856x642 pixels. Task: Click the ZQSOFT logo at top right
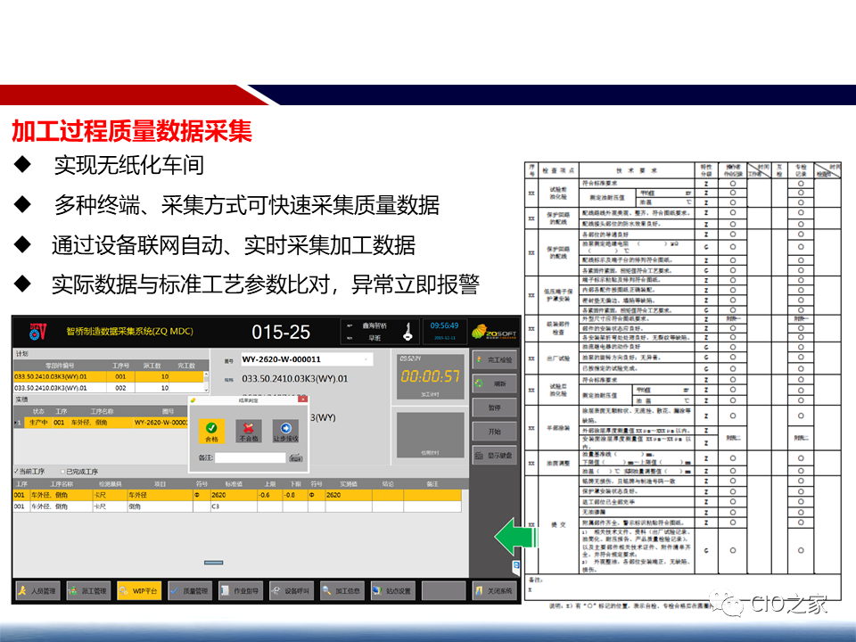493,332
